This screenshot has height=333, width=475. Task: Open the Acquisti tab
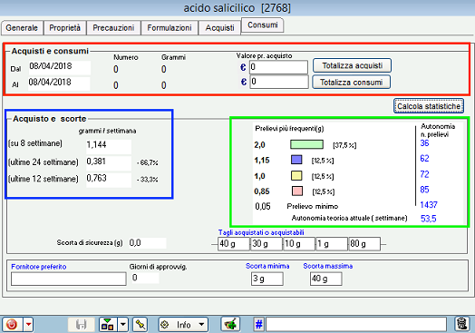click(x=219, y=28)
